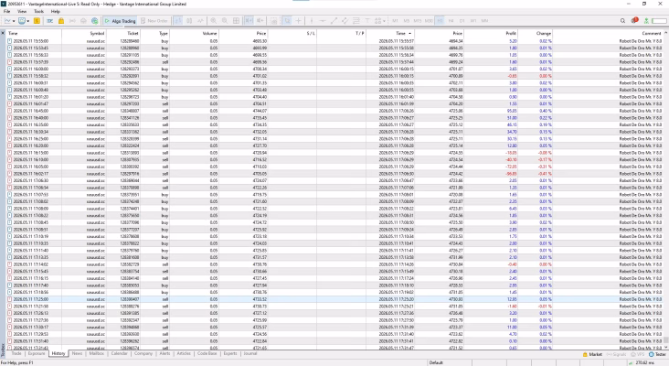Click the Default profile in status bar

(436, 362)
